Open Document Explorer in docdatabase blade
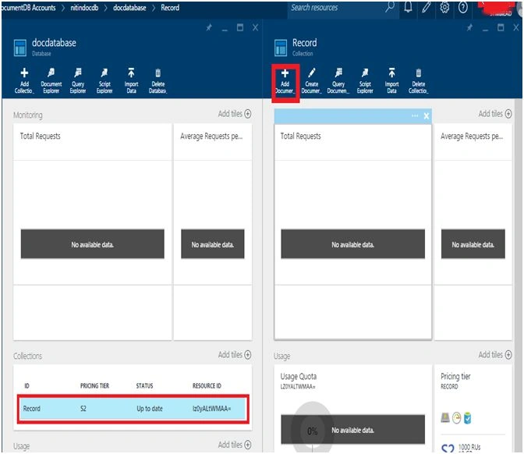Image resolution: width=524 pixels, height=454 pixels. (x=51, y=80)
